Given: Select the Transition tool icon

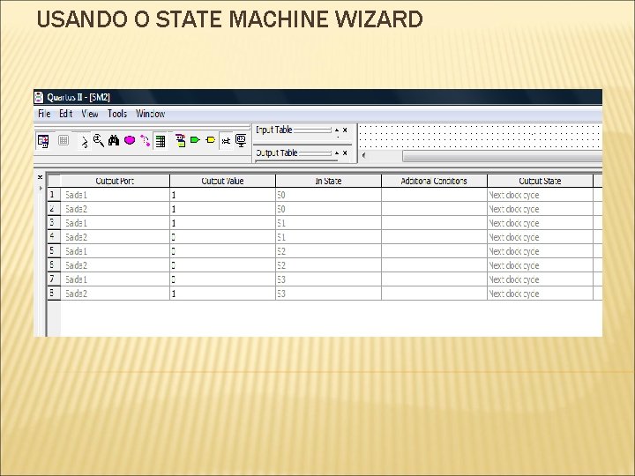Looking at the screenshot, I should 145,140.
